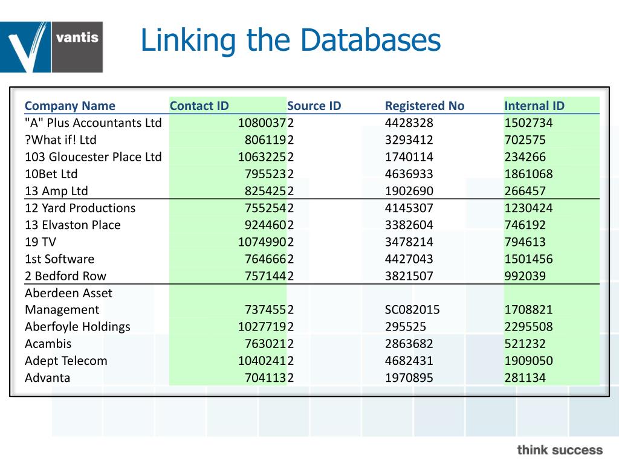Click the Registered No column header
Screen dimensions: 619x464
(424, 106)
